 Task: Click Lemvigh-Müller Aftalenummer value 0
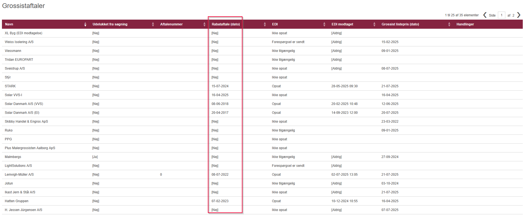tap(161, 175)
